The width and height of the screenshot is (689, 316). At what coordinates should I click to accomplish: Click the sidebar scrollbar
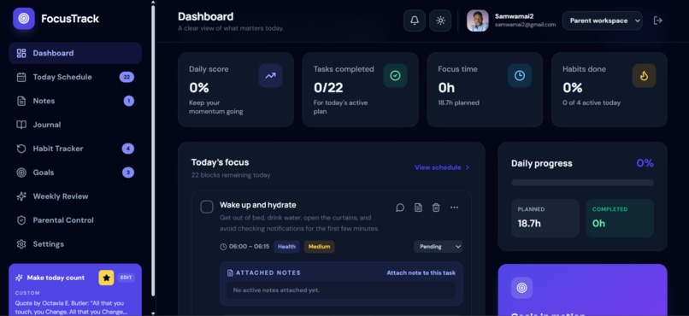(x=153, y=149)
